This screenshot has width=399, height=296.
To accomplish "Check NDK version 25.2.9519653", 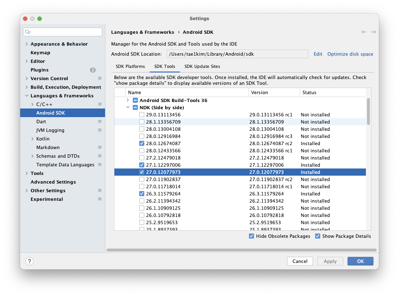I will (142, 222).
